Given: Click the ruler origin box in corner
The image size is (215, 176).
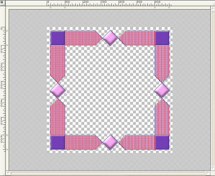Looking at the screenshot, I should pyautogui.click(x=2, y=3).
